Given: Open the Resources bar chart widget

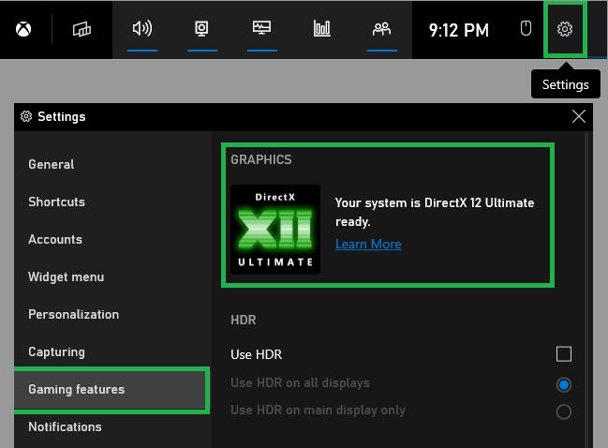Looking at the screenshot, I should 322,29.
